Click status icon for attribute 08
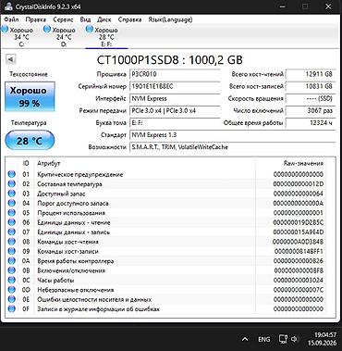342x351 pixels. click(x=12, y=242)
